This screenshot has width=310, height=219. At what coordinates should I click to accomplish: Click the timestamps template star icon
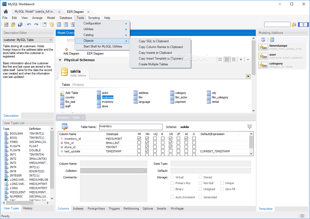coord(263,47)
